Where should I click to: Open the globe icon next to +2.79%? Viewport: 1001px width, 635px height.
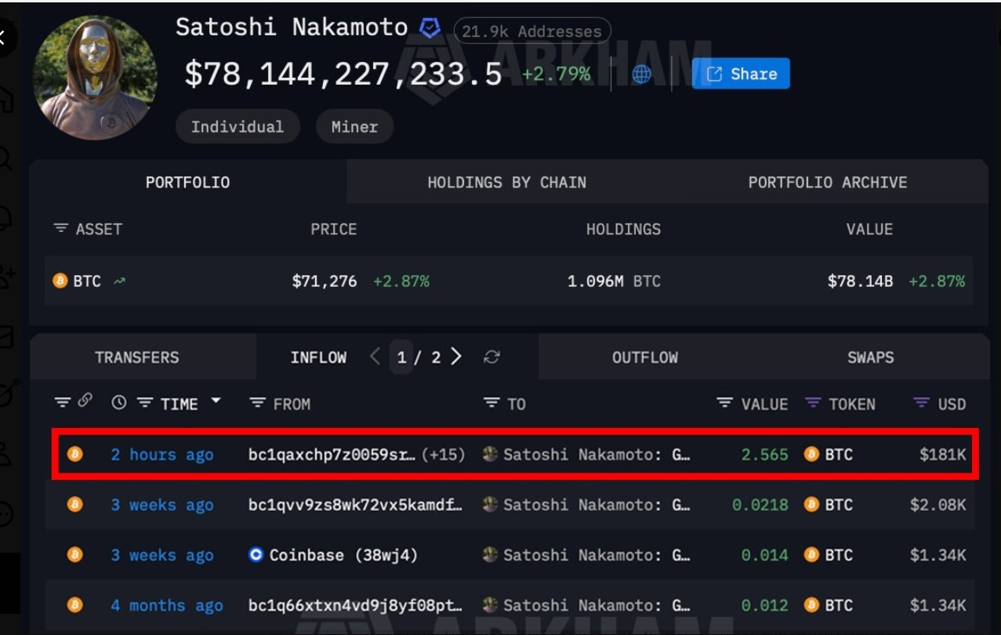point(641,74)
